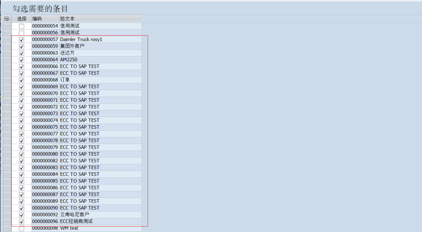The image size is (422, 232).
Task: Click code cell 0000000096
Action: point(45,221)
